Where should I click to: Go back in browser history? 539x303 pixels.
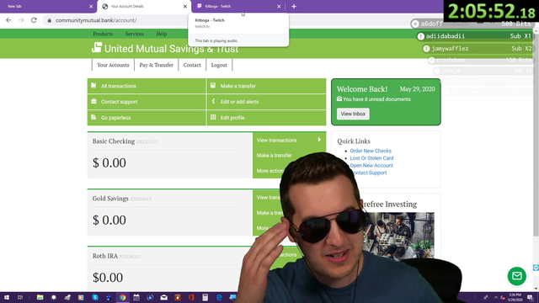8,20
